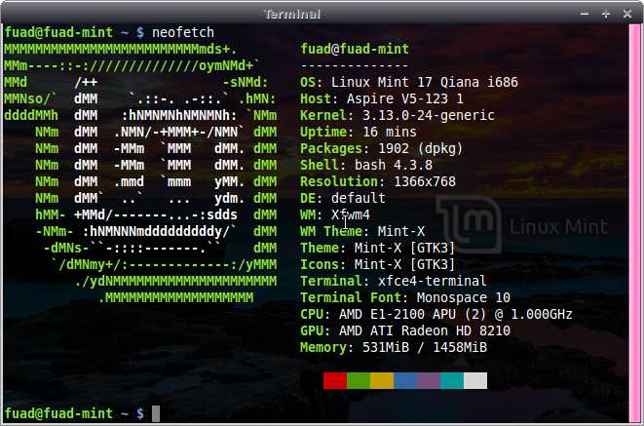Click the 'WM: Xfwm4' line
644x426 pixels.
335,214
